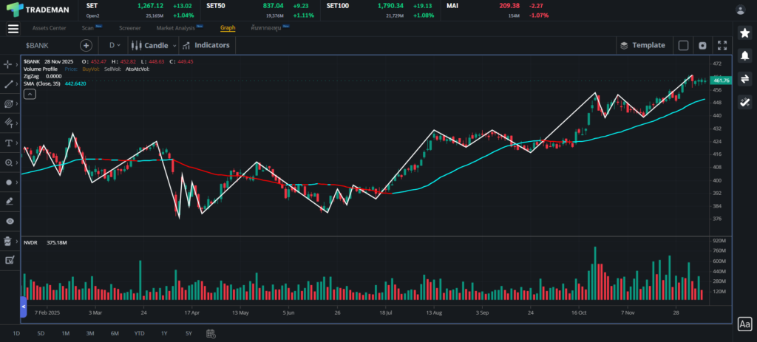Expand the collapsed left side panel handle
The height and width of the screenshot is (342, 757).
click(x=23, y=307)
